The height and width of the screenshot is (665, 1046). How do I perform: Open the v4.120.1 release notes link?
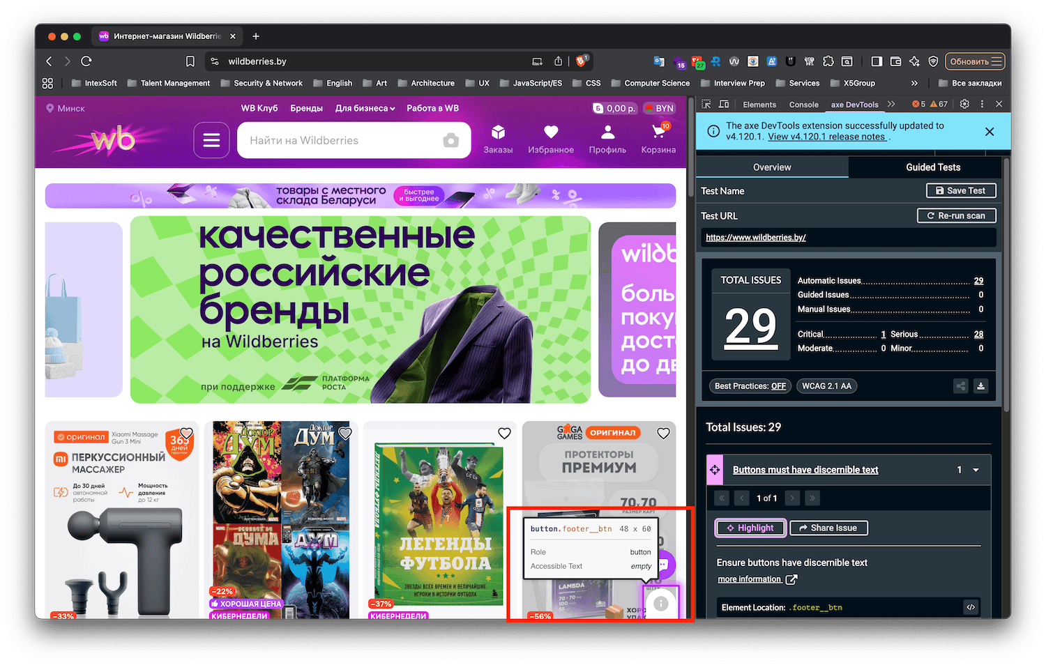[827, 137]
